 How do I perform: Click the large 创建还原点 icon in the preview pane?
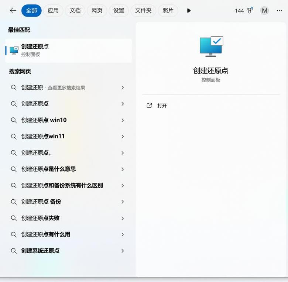pyautogui.click(x=211, y=47)
